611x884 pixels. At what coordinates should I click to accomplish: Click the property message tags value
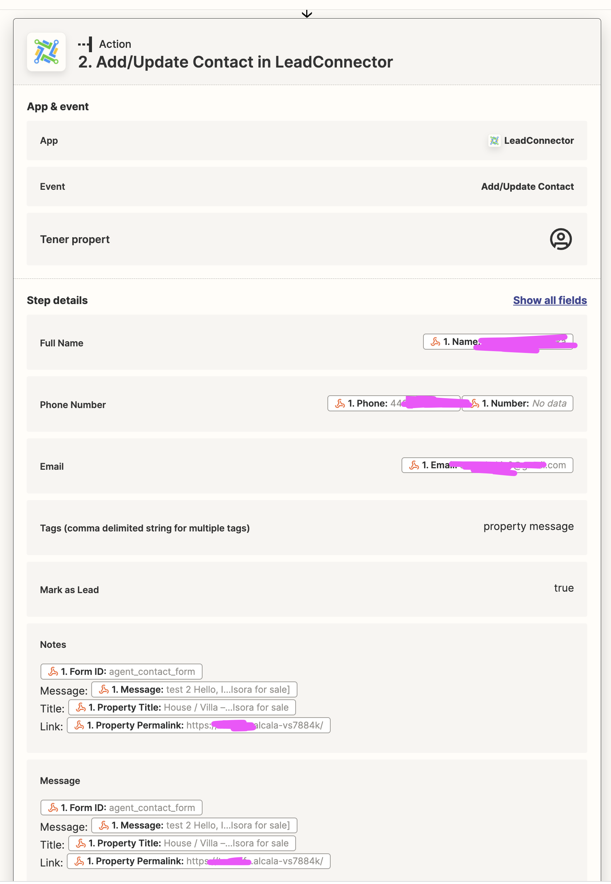pyautogui.click(x=528, y=527)
